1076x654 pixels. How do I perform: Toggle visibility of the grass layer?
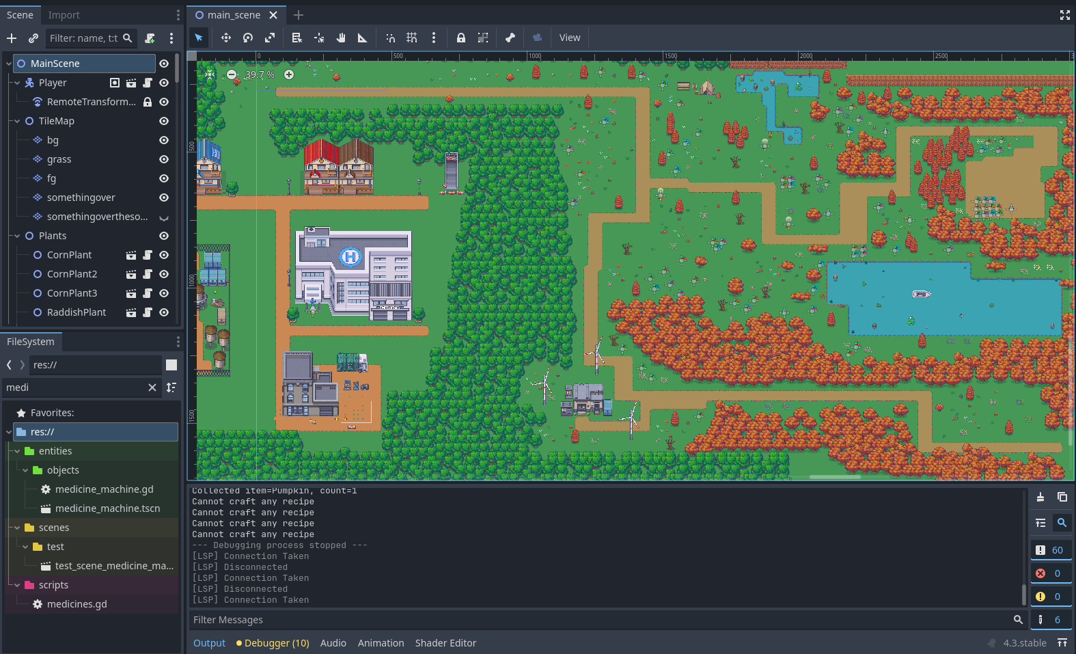click(x=164, y=159)
